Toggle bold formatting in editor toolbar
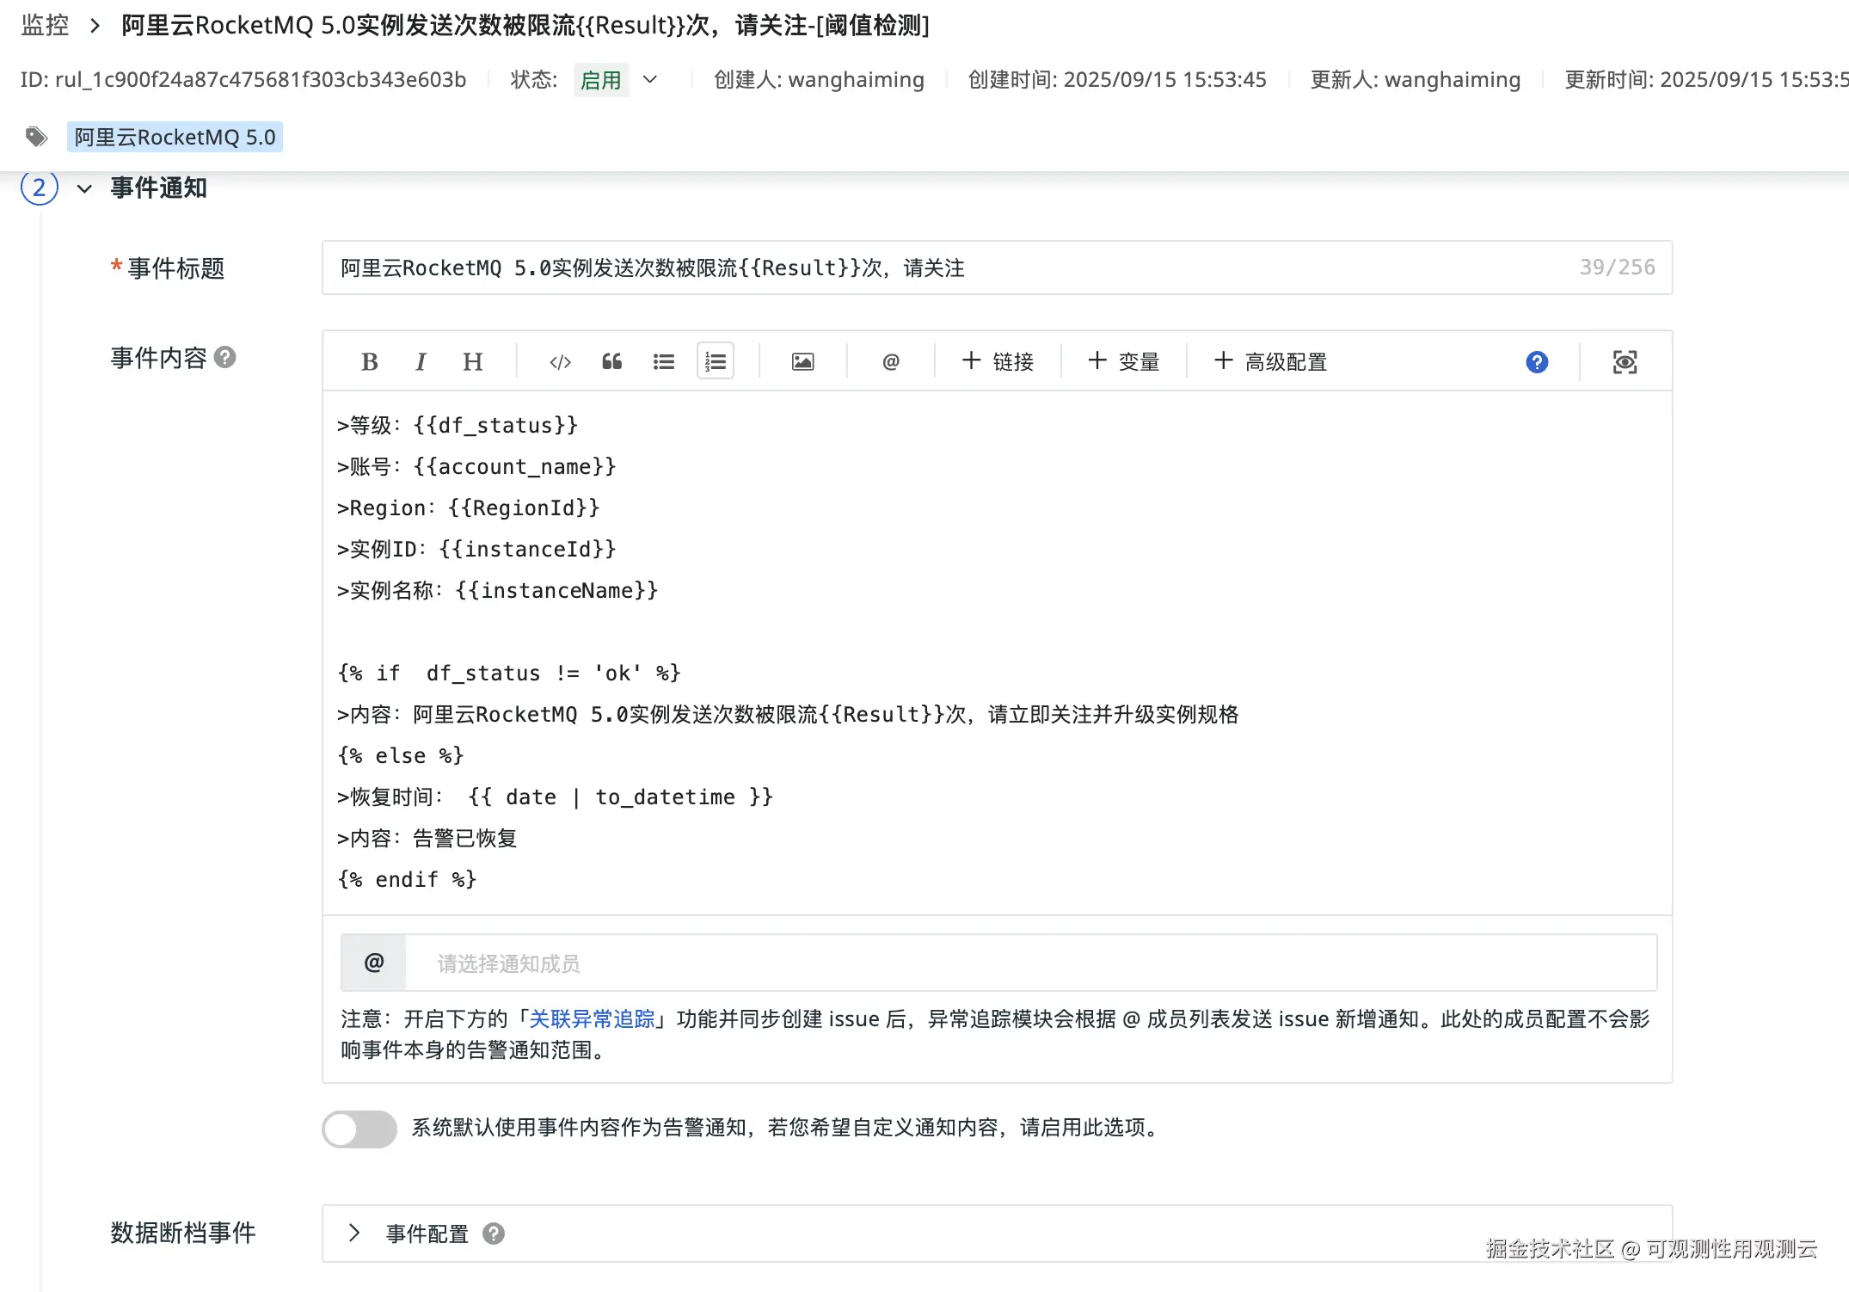Image resolution: width=1849 pixels, height=1292 pixels. [x=370, y=362]
